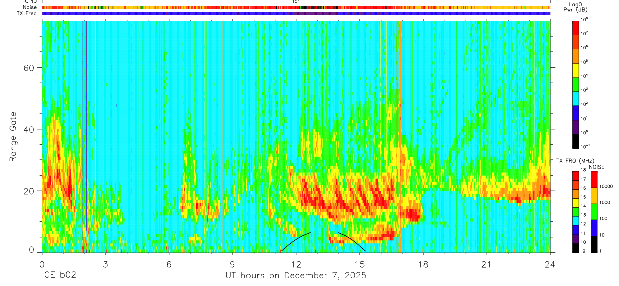Click the blue segment of the NOISE colorbar
Image resolution: width=619 pixels, height=286 pixels.
594,228
